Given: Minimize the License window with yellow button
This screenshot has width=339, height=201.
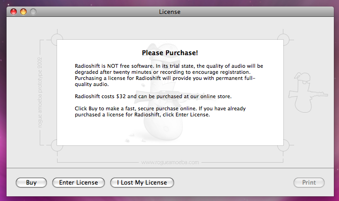Looking at the screenshot, I should pyautogui.click(x=23, y=12).
